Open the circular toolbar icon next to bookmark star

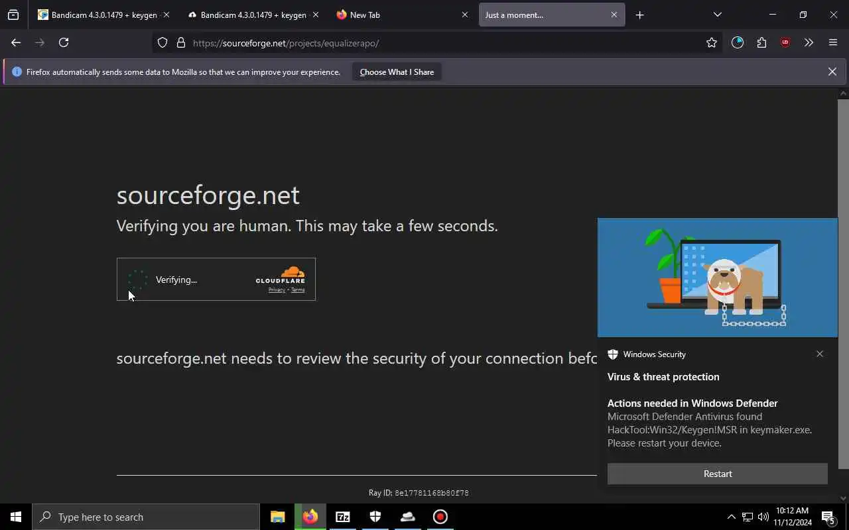click(x=738, y=42)
